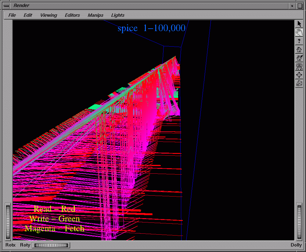Click the Rotx vertical thumbwheel

tap(8, 222)
